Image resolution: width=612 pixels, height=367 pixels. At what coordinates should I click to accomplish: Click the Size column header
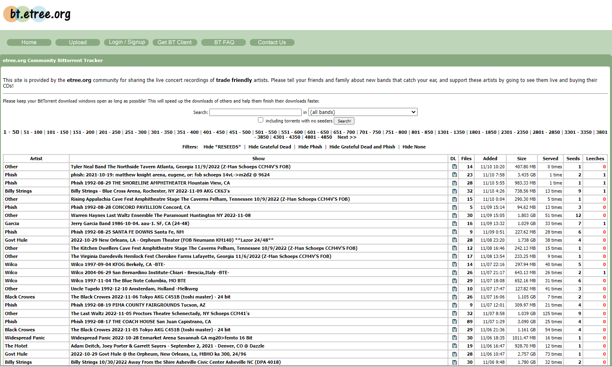coord(522,159)
